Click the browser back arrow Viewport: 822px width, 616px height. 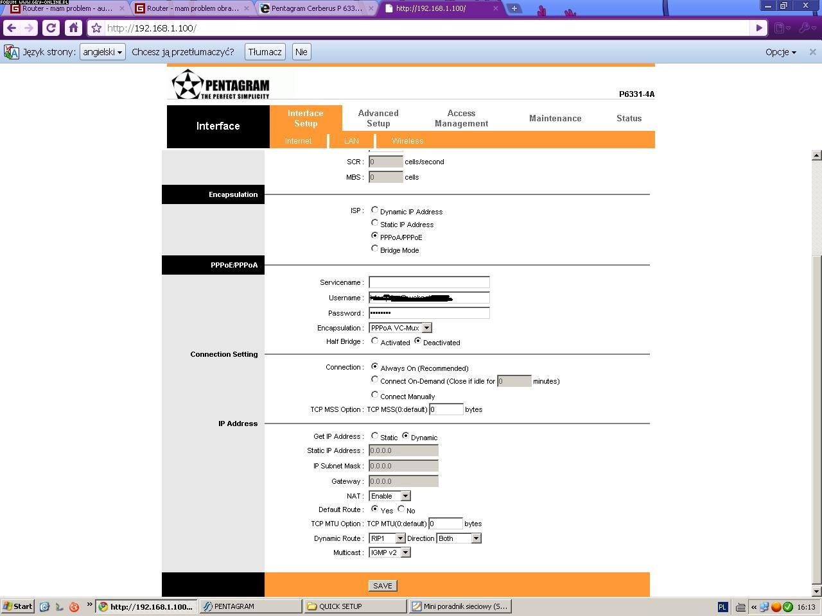[x=12, y=28]
